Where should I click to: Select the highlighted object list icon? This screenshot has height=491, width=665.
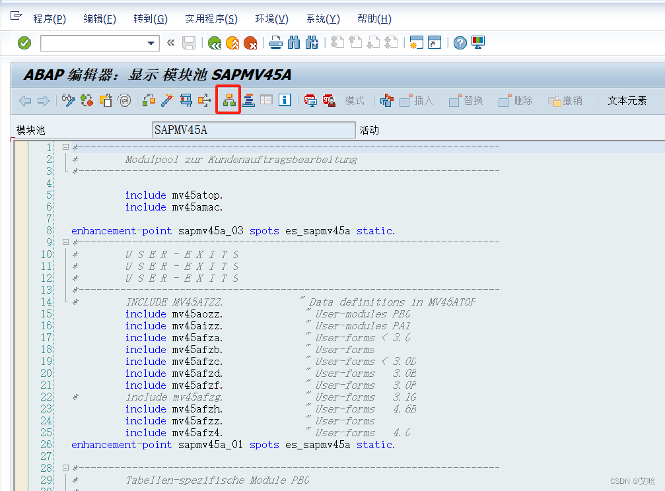click(x=227, y=100)
